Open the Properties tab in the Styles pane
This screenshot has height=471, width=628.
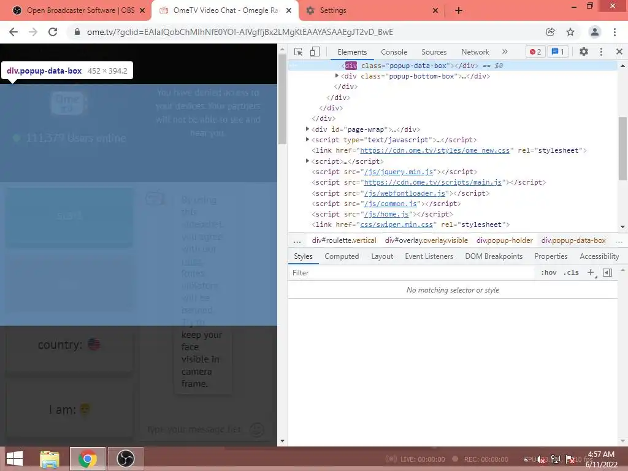coord(551,256)
